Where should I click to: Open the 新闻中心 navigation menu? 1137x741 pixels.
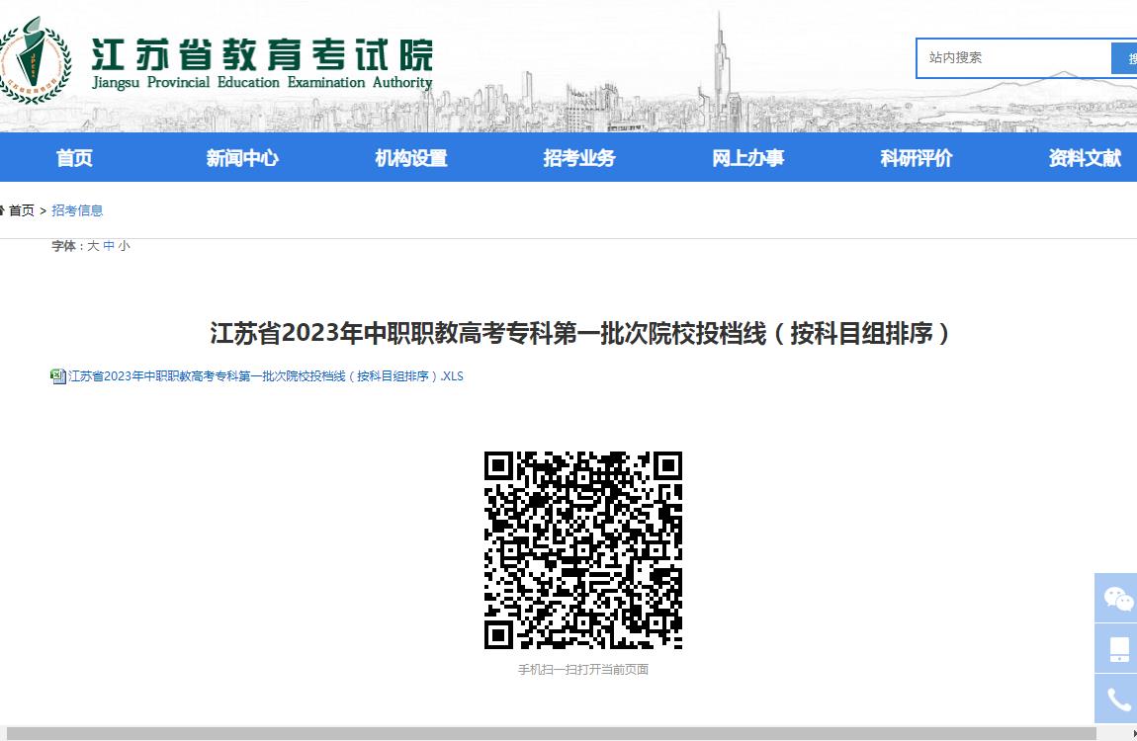pyautogui.click(x=242, y=158)
